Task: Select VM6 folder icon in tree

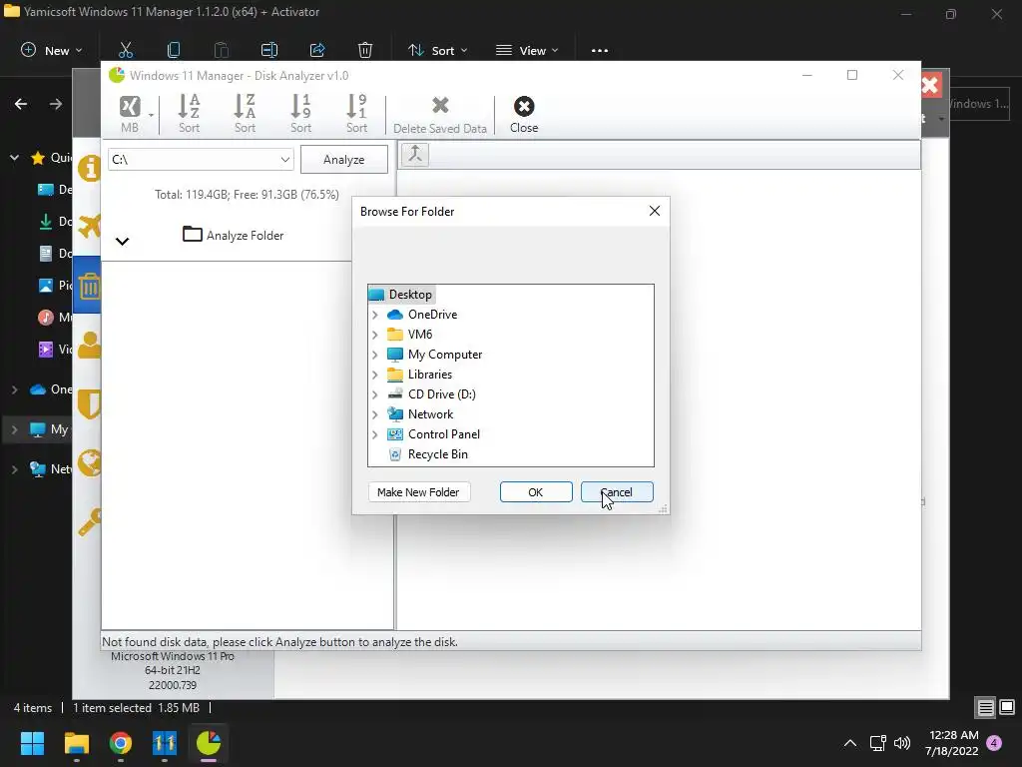Action: 395,335
